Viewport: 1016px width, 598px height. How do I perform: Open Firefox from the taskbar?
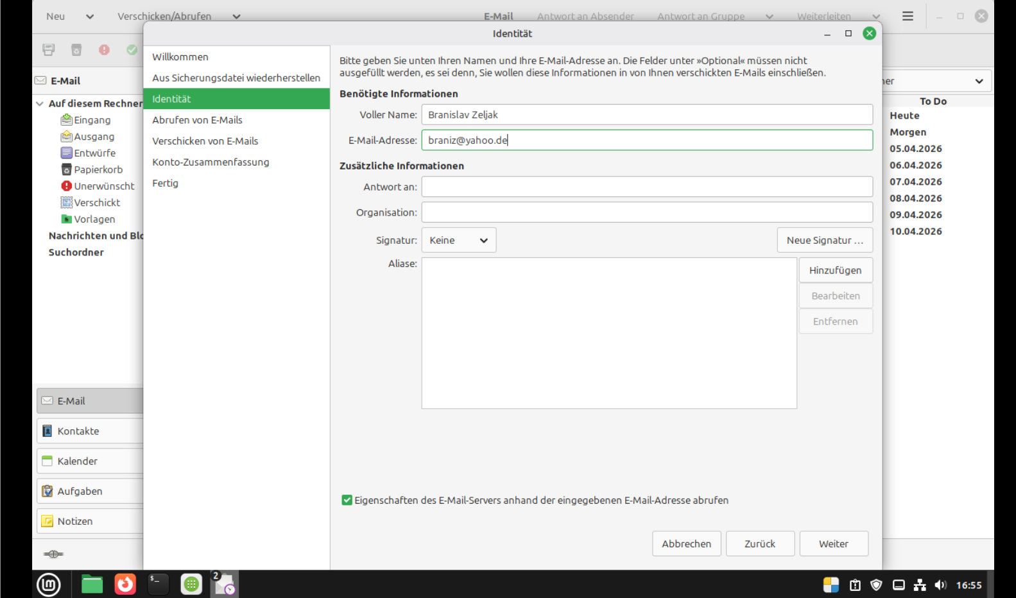pos(125,585)
